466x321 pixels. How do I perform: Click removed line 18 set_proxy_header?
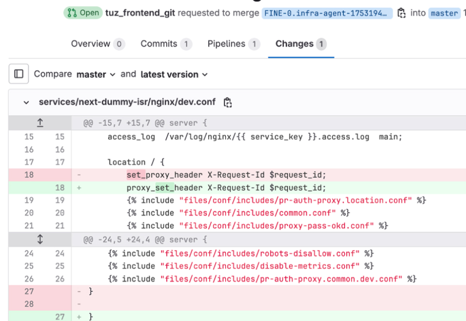[226, 175]
